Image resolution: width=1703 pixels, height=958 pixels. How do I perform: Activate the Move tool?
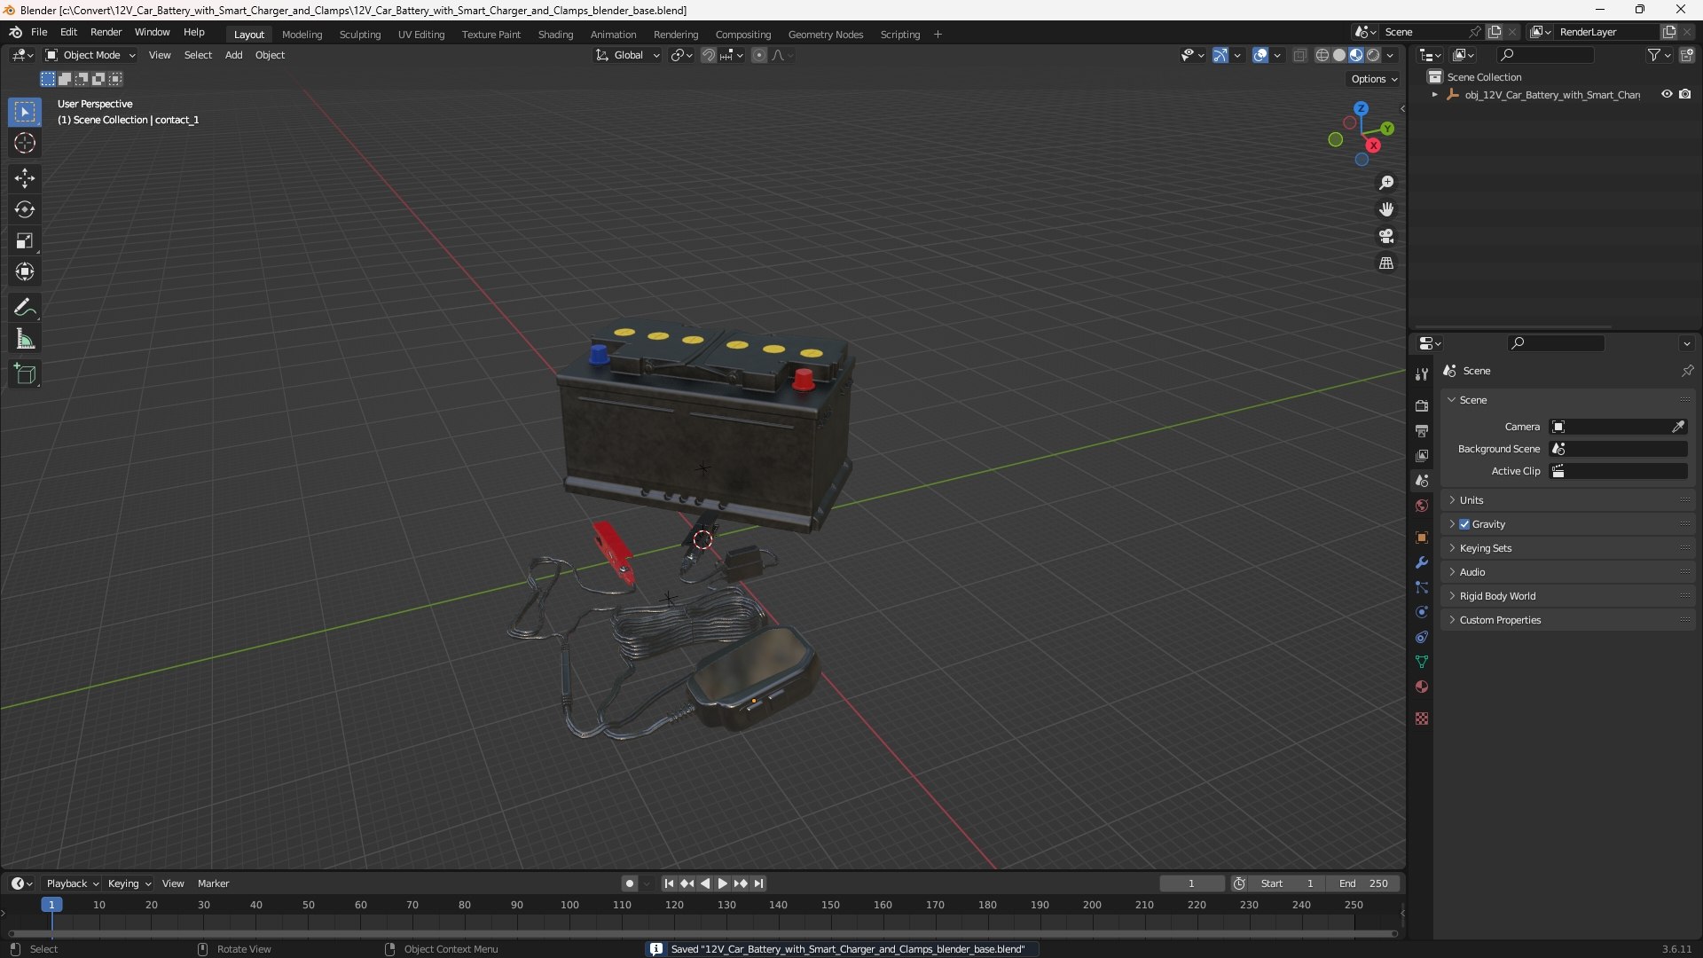click(25, 178)
